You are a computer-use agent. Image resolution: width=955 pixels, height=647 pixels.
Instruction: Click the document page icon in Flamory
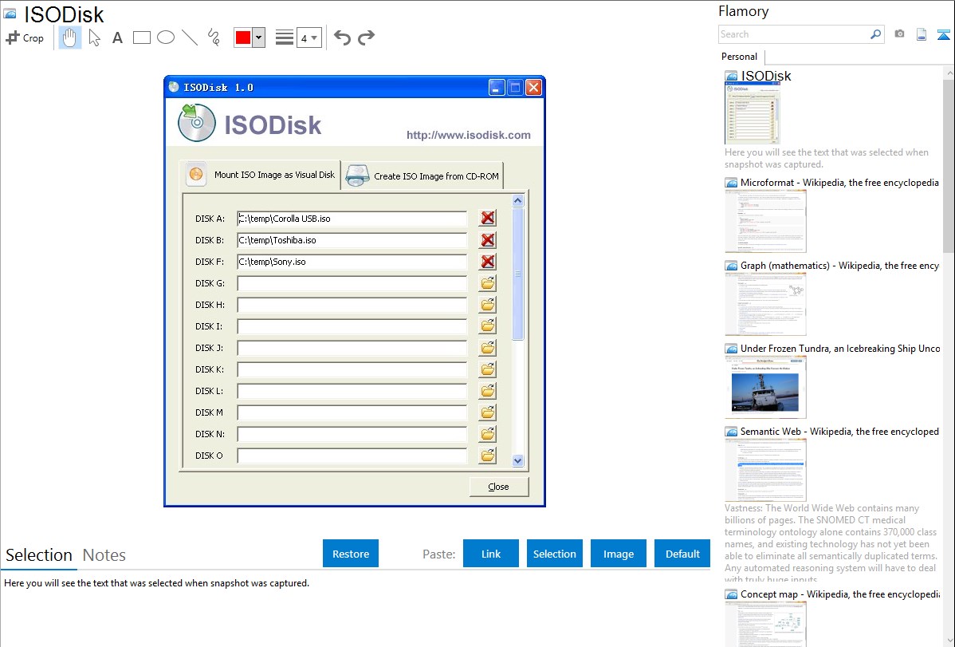[922, 34]
